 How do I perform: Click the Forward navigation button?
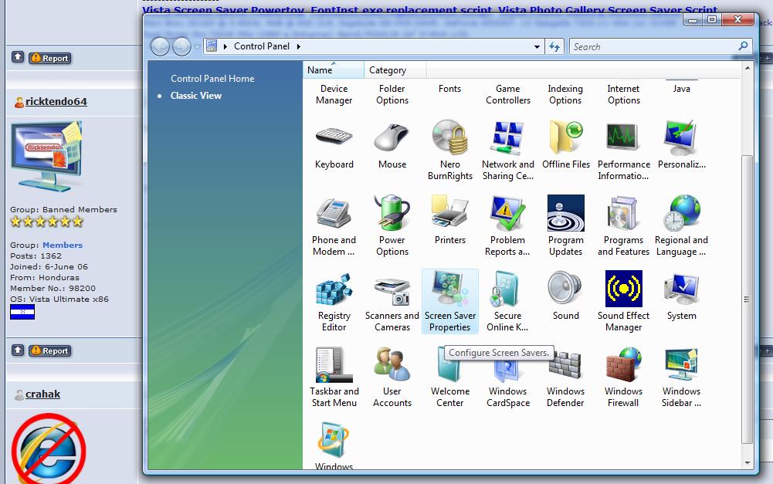pyautogui.click(x=181, y=47)
